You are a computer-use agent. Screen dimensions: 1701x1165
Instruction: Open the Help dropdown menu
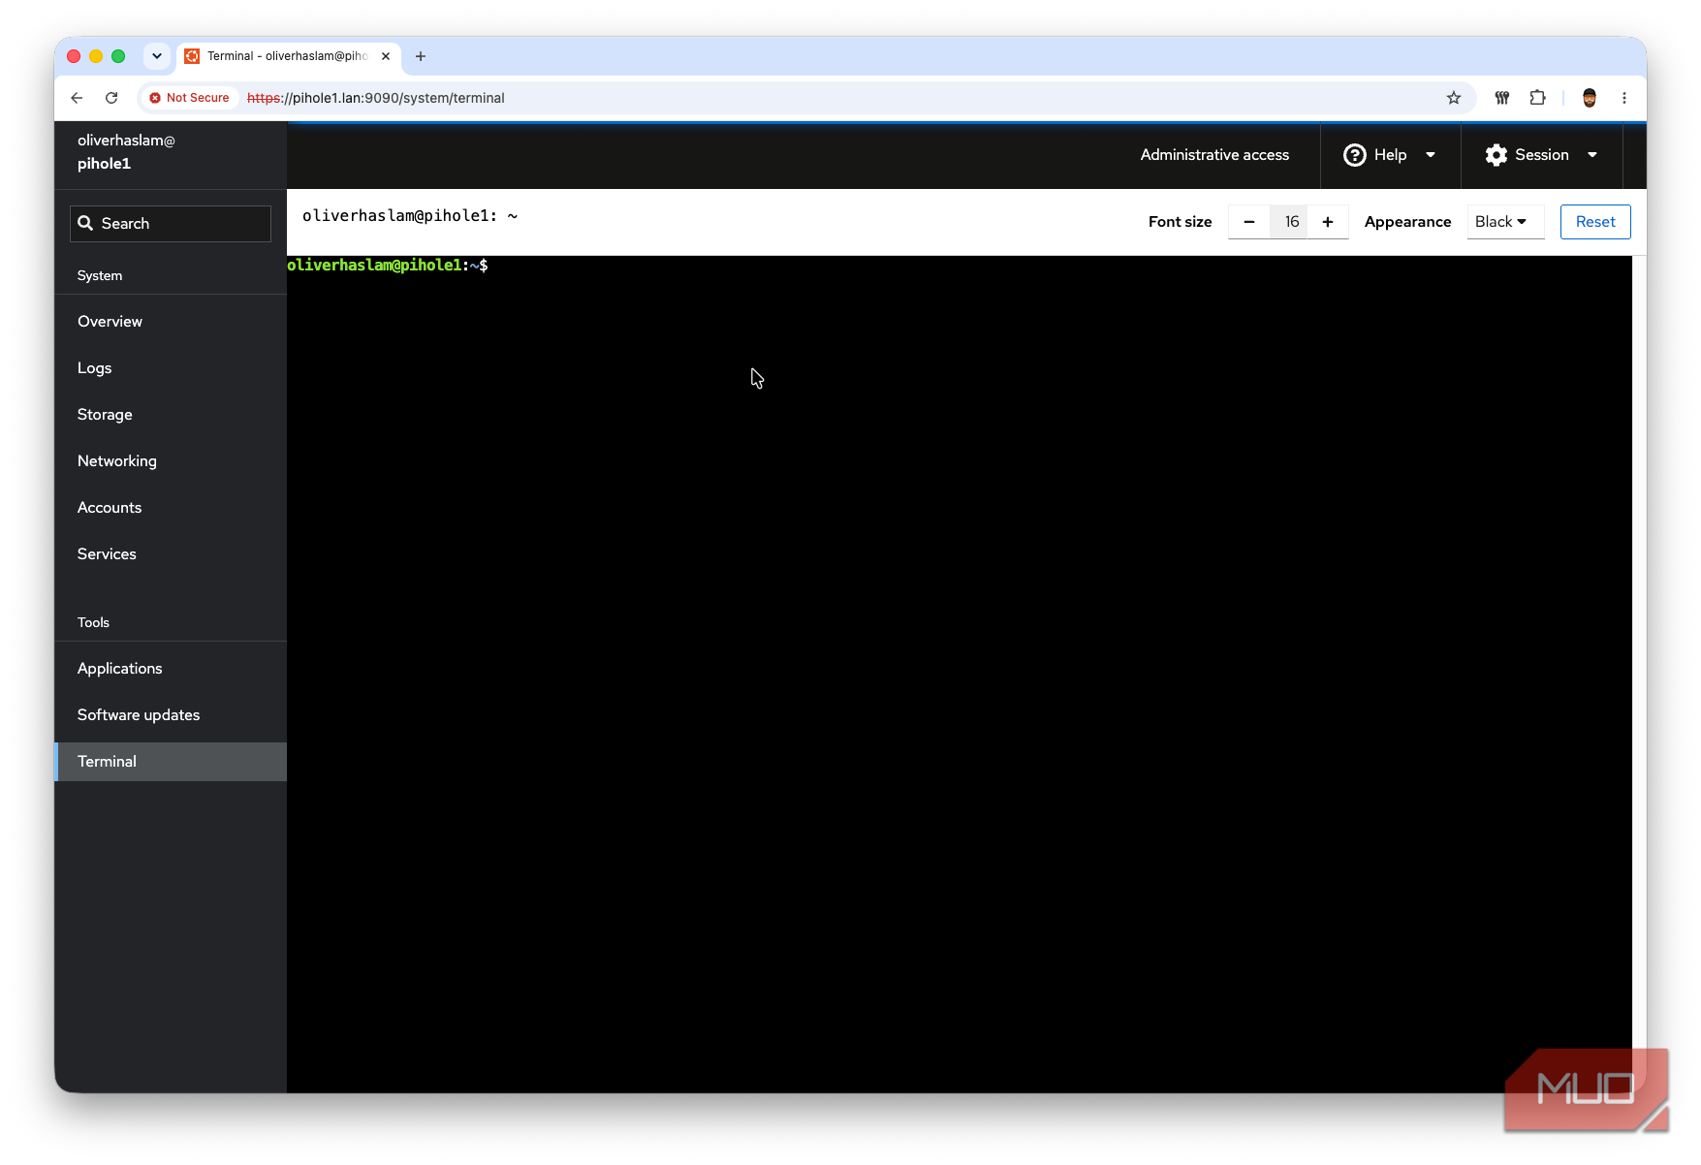pyautogui.click(x=1390, y=155)
